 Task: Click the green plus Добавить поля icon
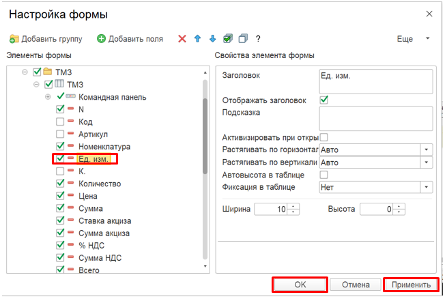(x=101, y=38)
